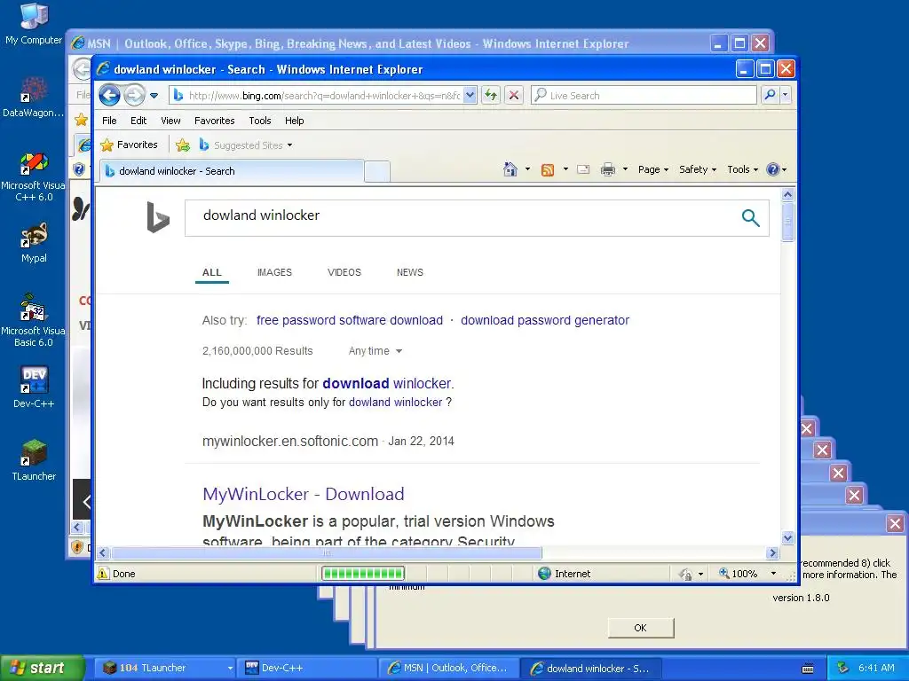The height and width of the screenshot is (681, 909).
Task: Click the address bar URL field
Action: point(325,96)
